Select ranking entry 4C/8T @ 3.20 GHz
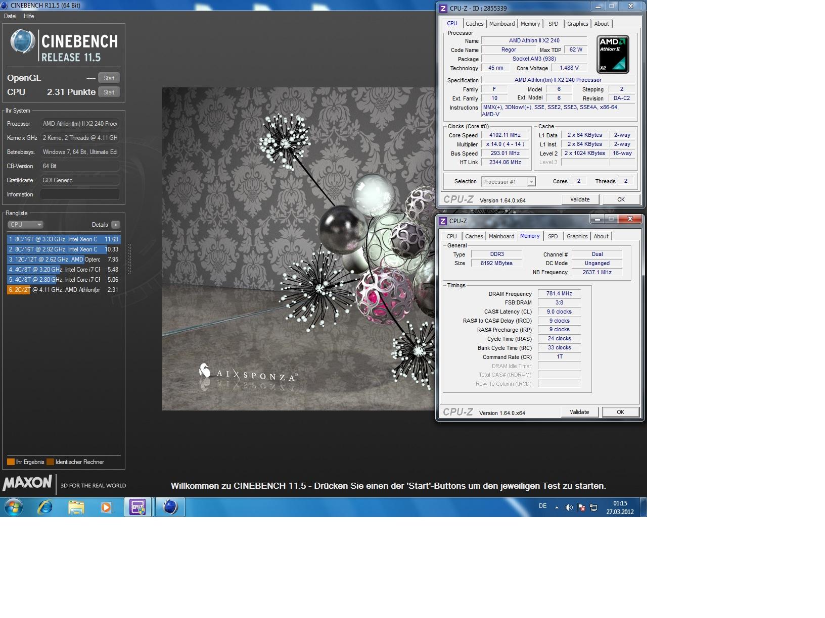The image size is (825, 618). (64, 270)
